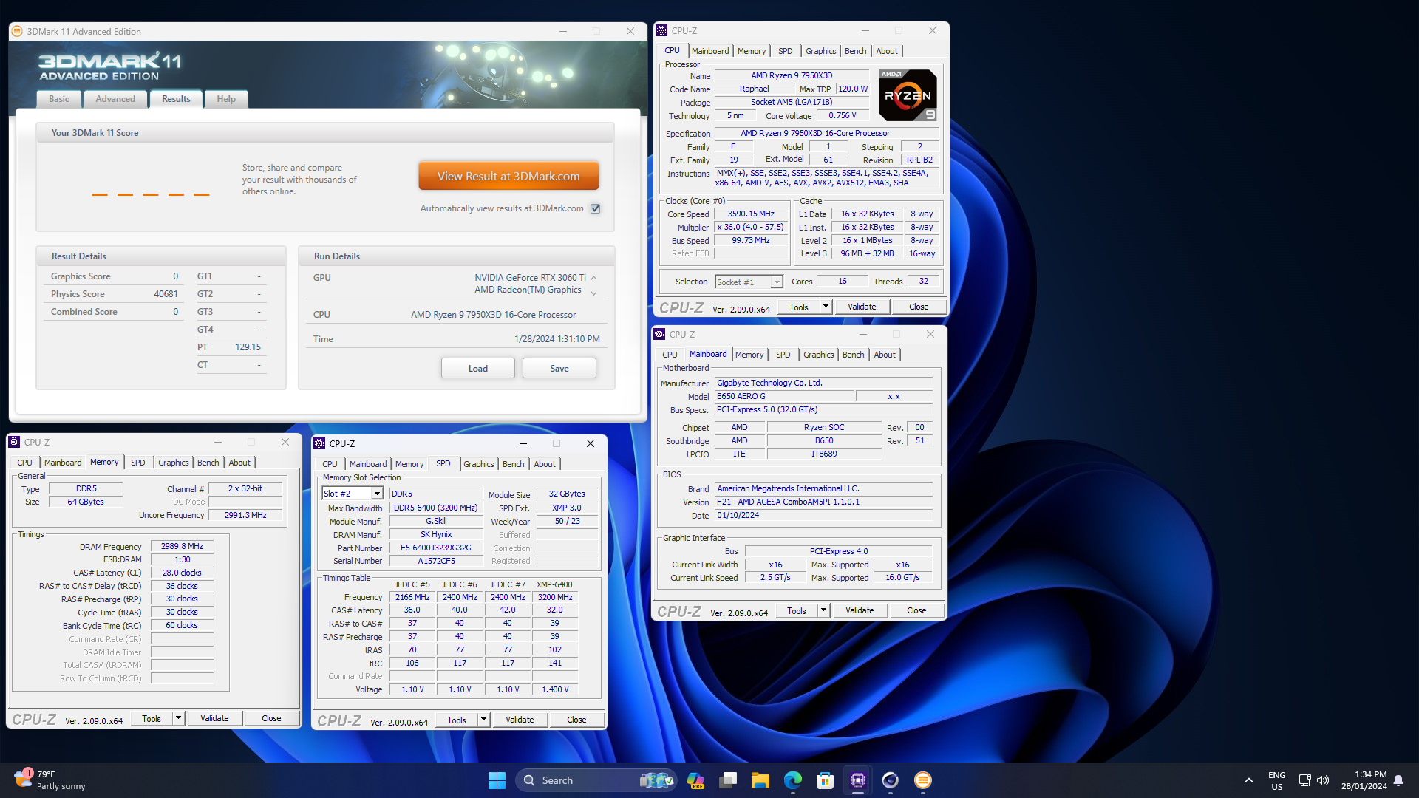This screenshot has height=798, width=1419.
Task: Switch to 3DMark orange taskbar icon
Action: click(923, 780)
